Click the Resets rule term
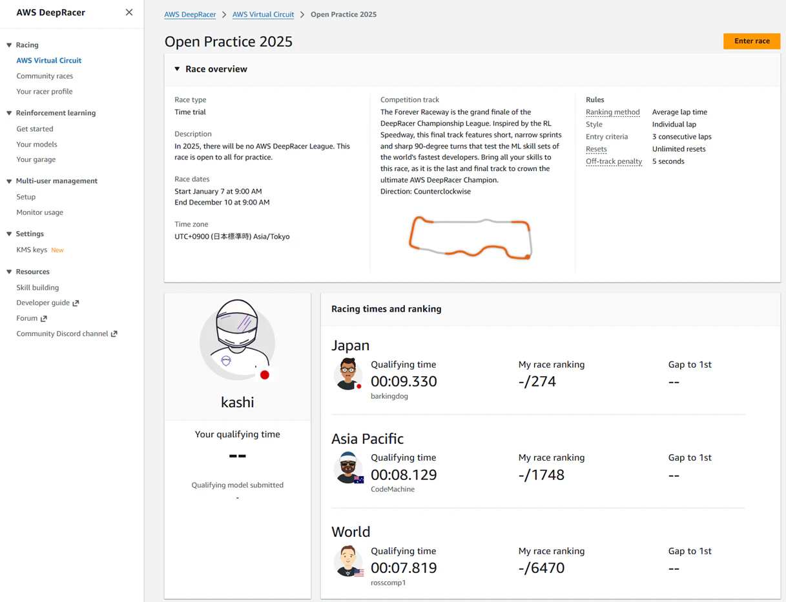The height and width of the screenshot is (602, 786). (596, 149)
